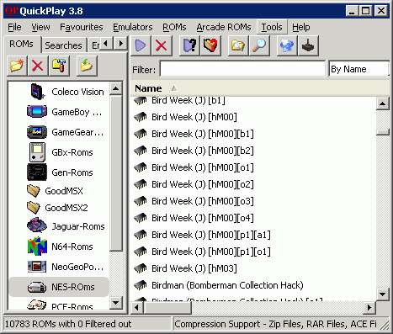Click the horizontal scroll left arrow

[137, 308]
